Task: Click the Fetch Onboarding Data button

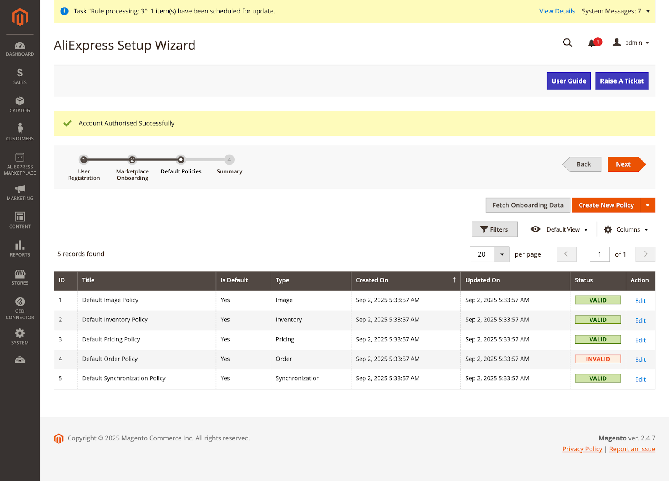Action: pos(528,205)
